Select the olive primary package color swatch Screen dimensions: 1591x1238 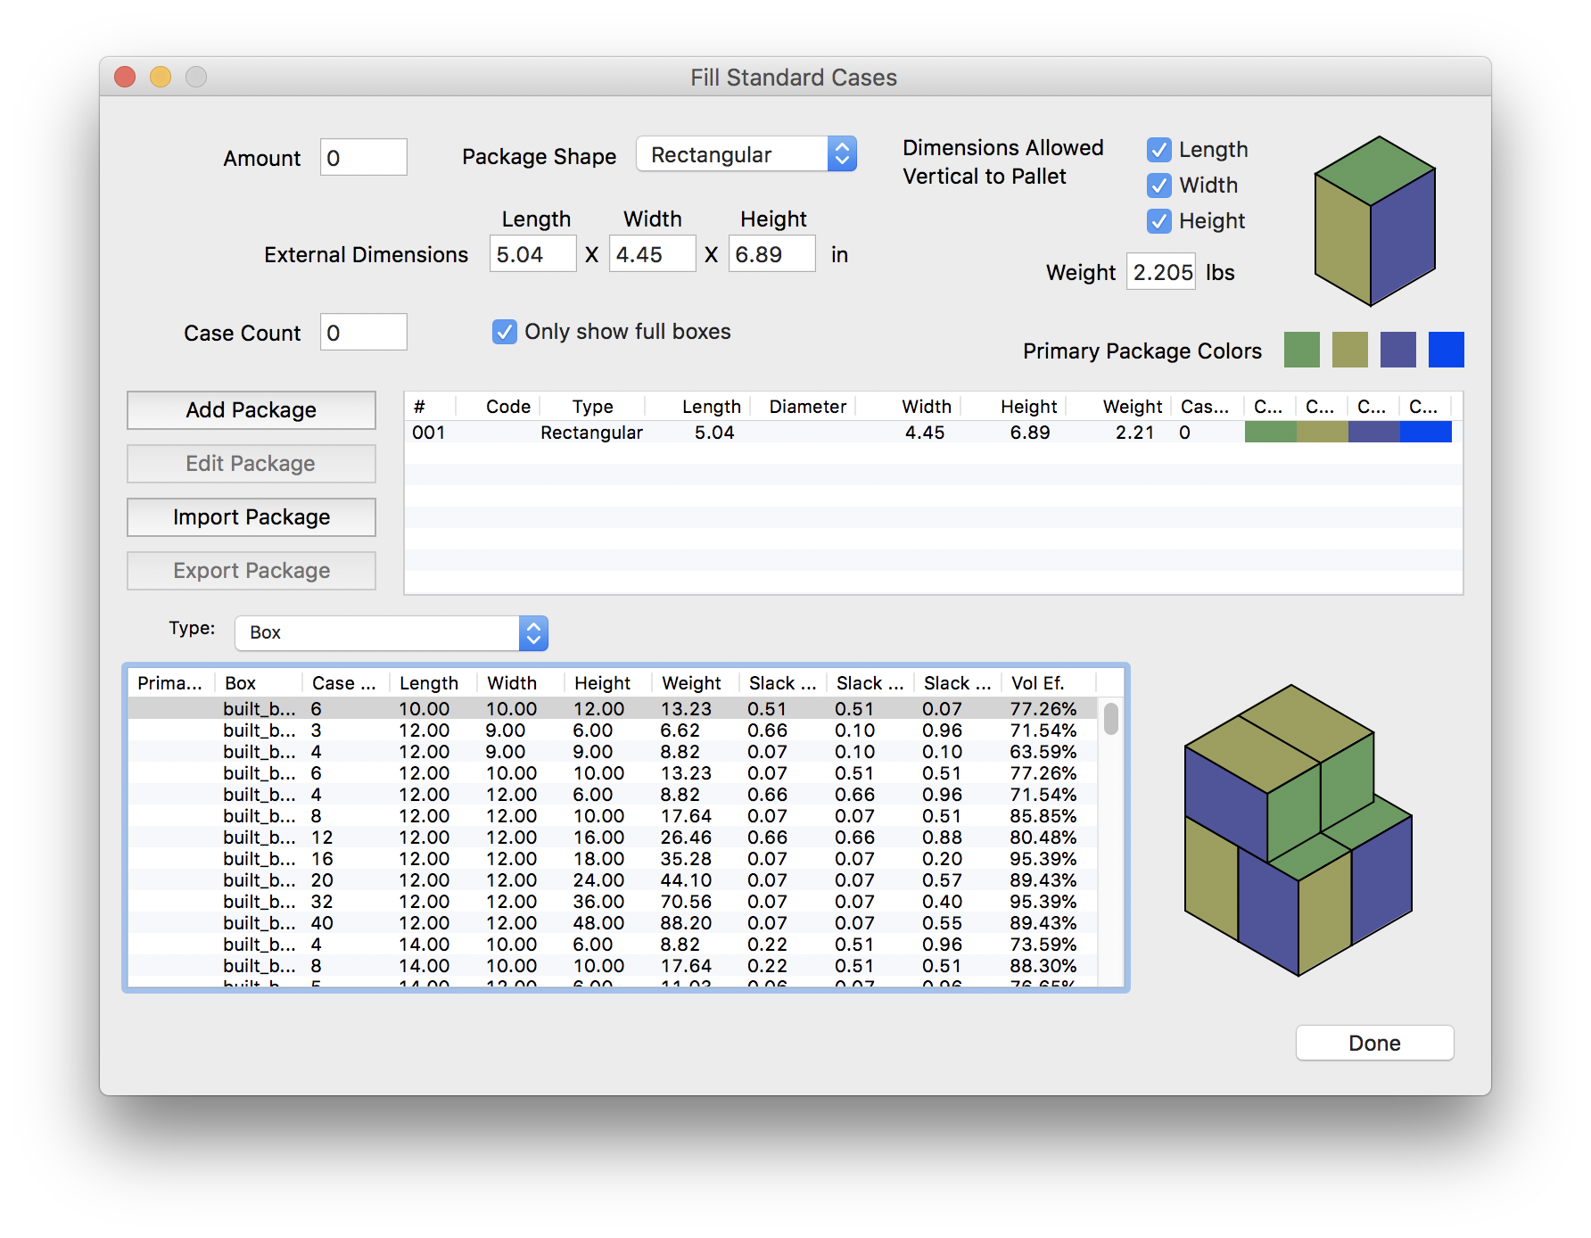coord(1349,350)
